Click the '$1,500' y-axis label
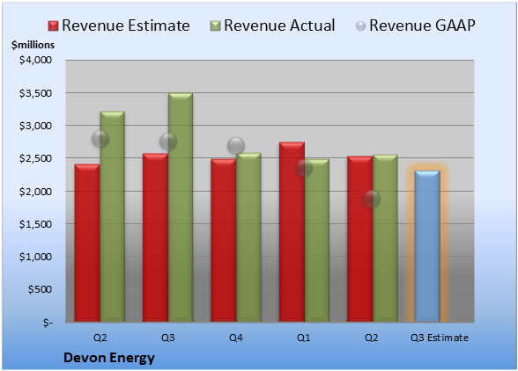 pyautogui.click(x=35, y=224)
